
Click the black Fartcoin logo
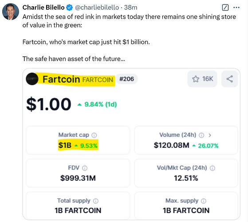32,79
